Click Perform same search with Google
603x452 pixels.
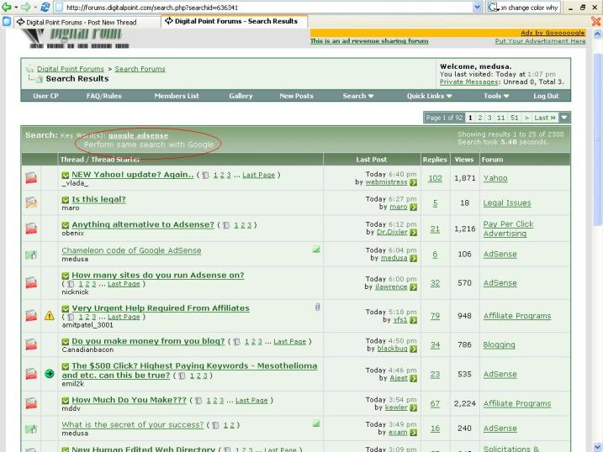[x=149, y=145]
